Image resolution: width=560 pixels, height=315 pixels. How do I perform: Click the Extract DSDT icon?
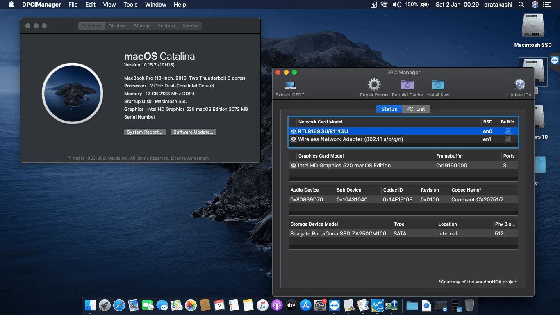pos(290,85)
